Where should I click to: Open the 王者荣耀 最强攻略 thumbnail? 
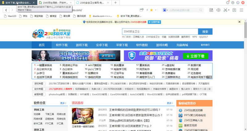coord(83,116)
